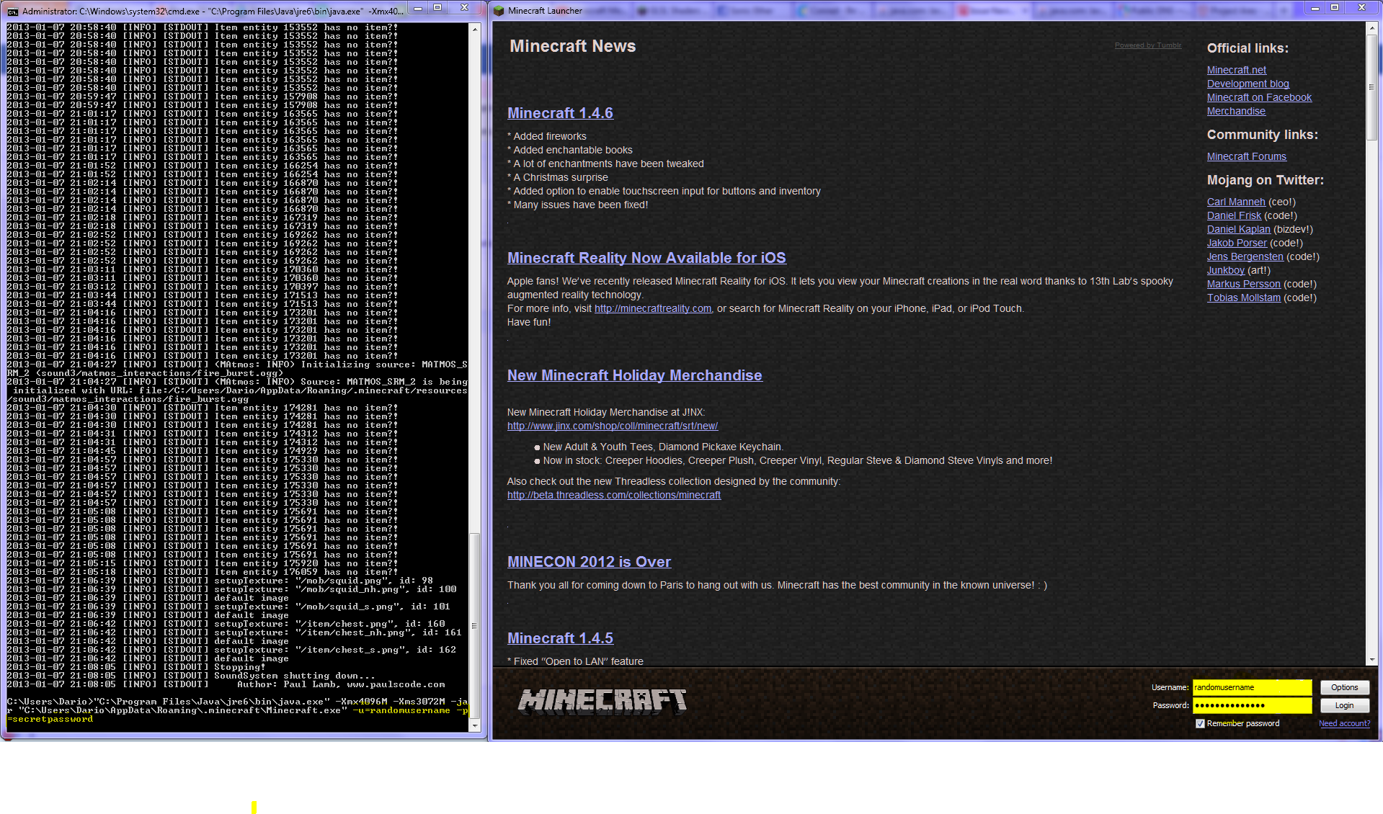Open Jakob Porser's Twitter link

coord(1237,243)
